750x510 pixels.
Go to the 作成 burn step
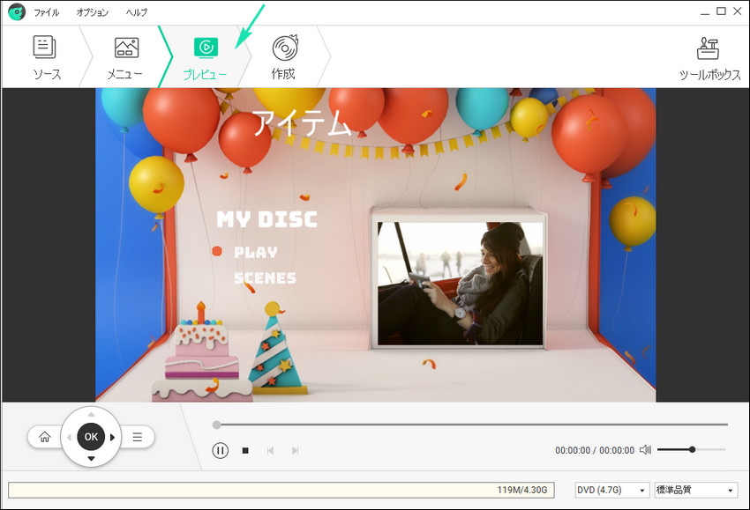coord(284,57)
